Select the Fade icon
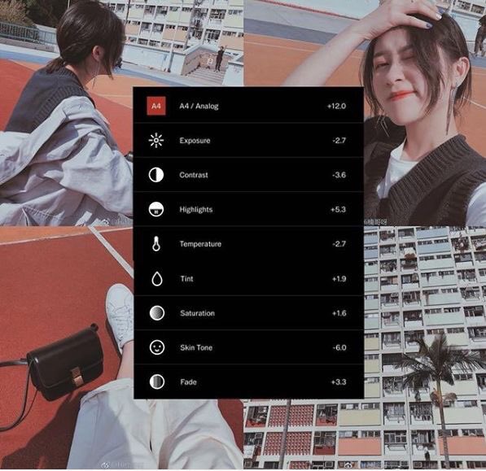This screenshot has width=486, height=471. 157,382
